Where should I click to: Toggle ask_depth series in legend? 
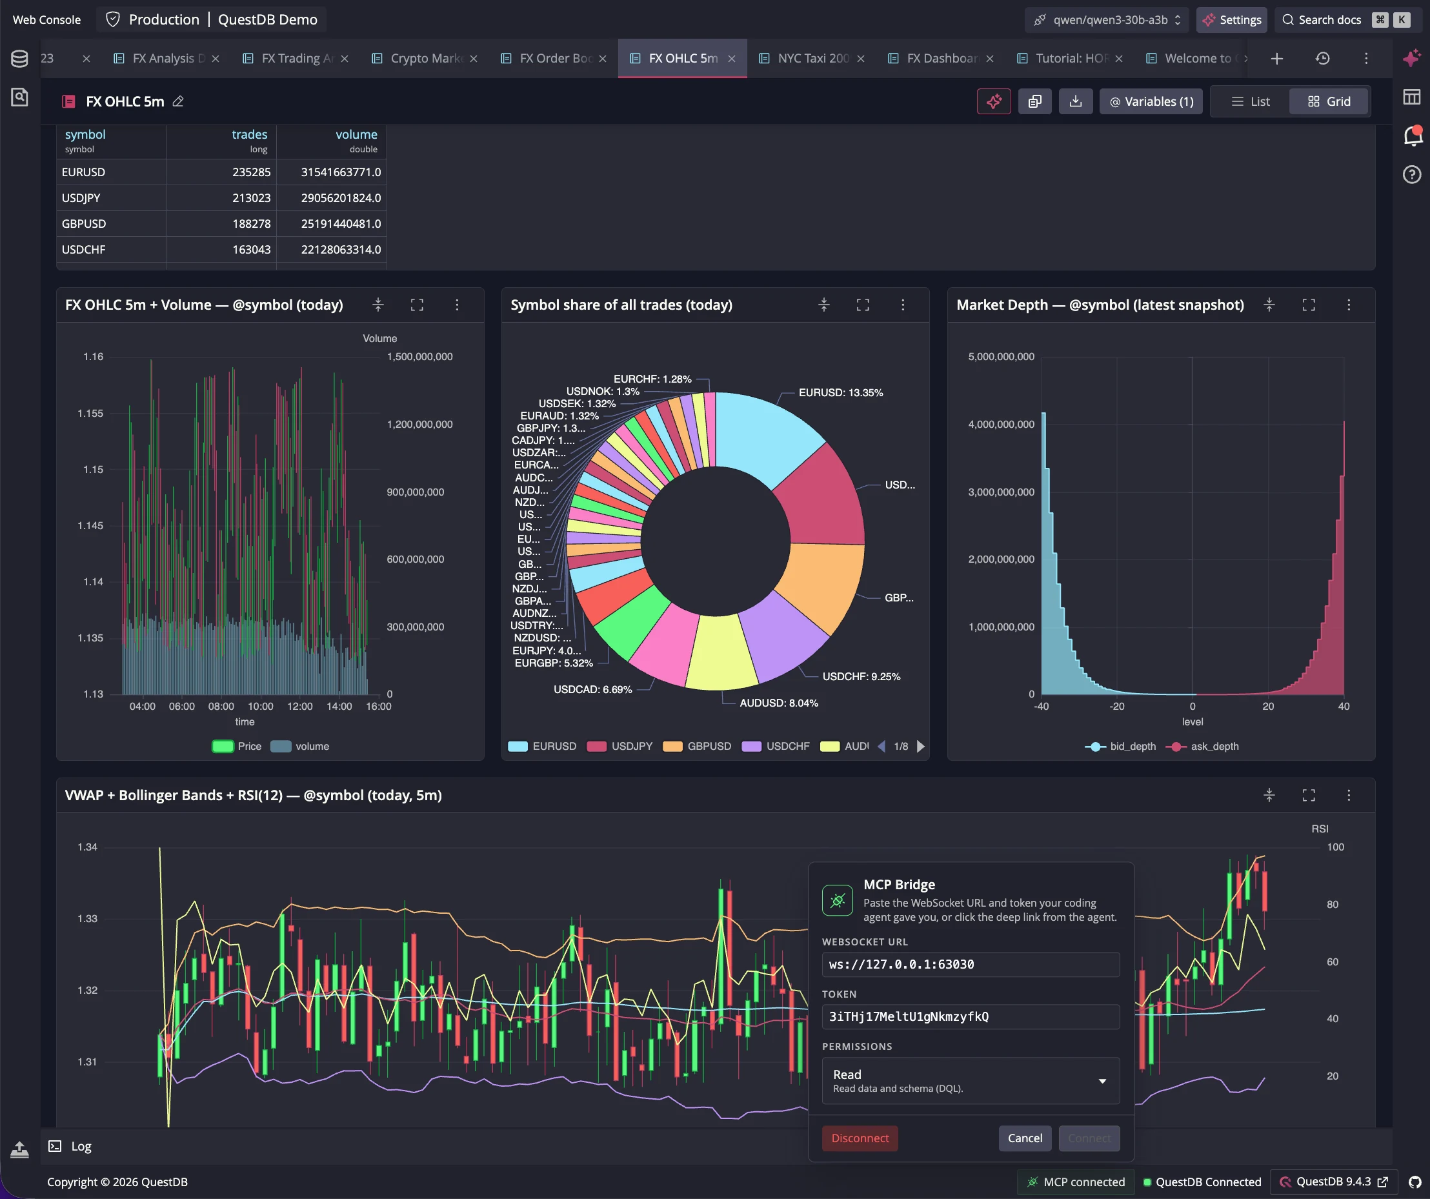pos(1203,746)
